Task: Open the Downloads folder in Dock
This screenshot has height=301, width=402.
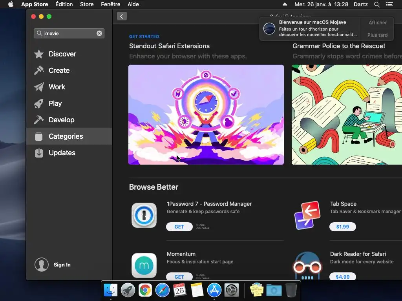Action: (274, 290)
